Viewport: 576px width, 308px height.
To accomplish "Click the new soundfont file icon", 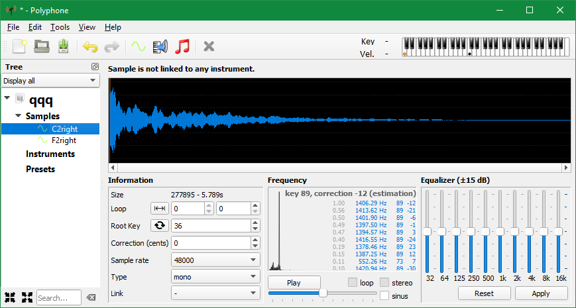I will (19, 46).
